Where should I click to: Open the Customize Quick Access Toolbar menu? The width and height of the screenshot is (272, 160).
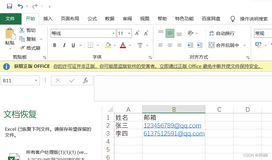(49, 6)
